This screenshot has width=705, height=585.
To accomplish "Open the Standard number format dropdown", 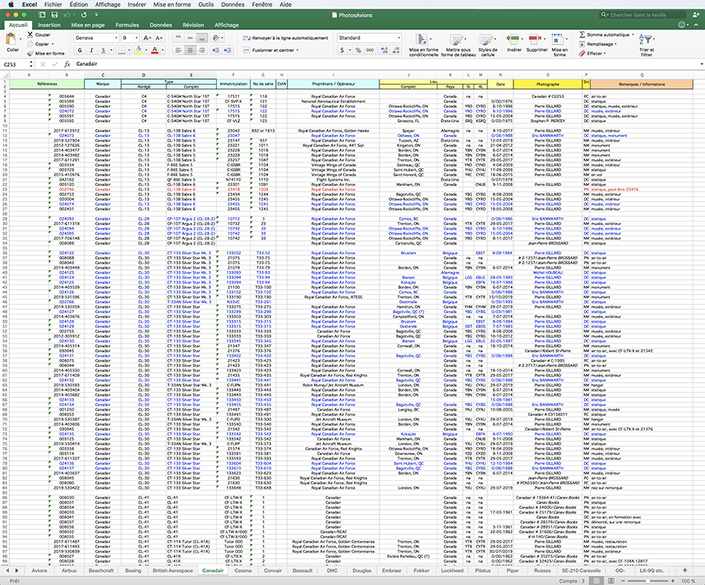I will tap(398, 38).
